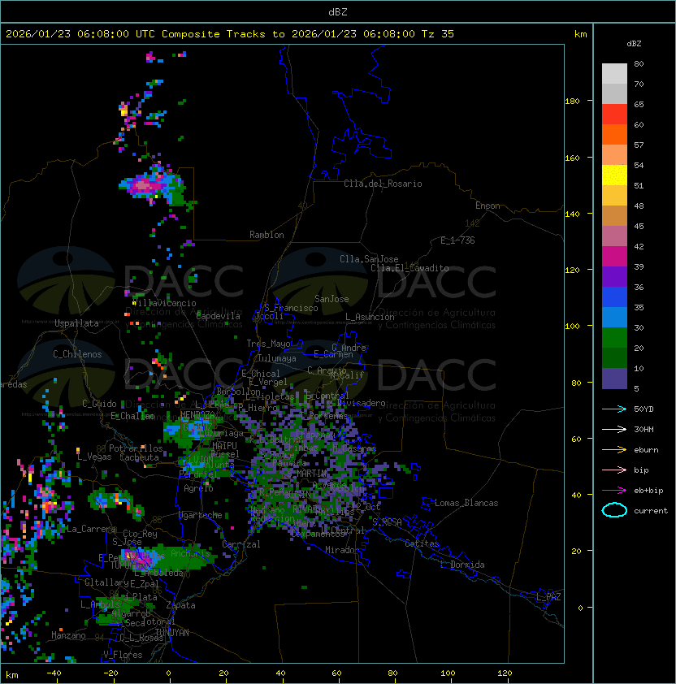Click the Villavicencio place label
This screenshot has height=684, width=676.
click(x=164, y=303)
